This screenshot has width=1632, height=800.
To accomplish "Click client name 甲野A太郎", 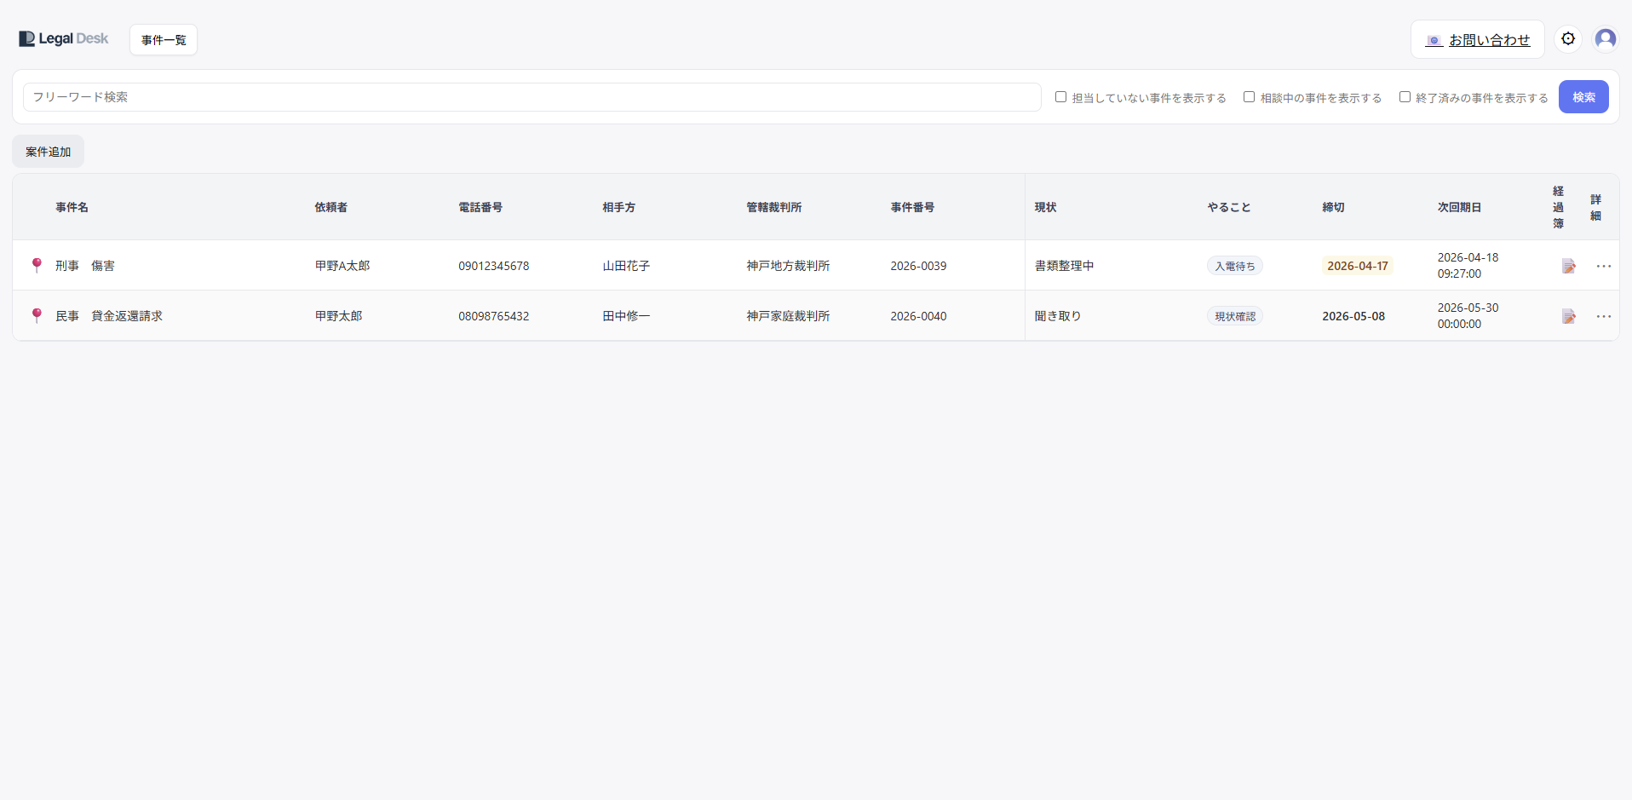I will [342, 266].
